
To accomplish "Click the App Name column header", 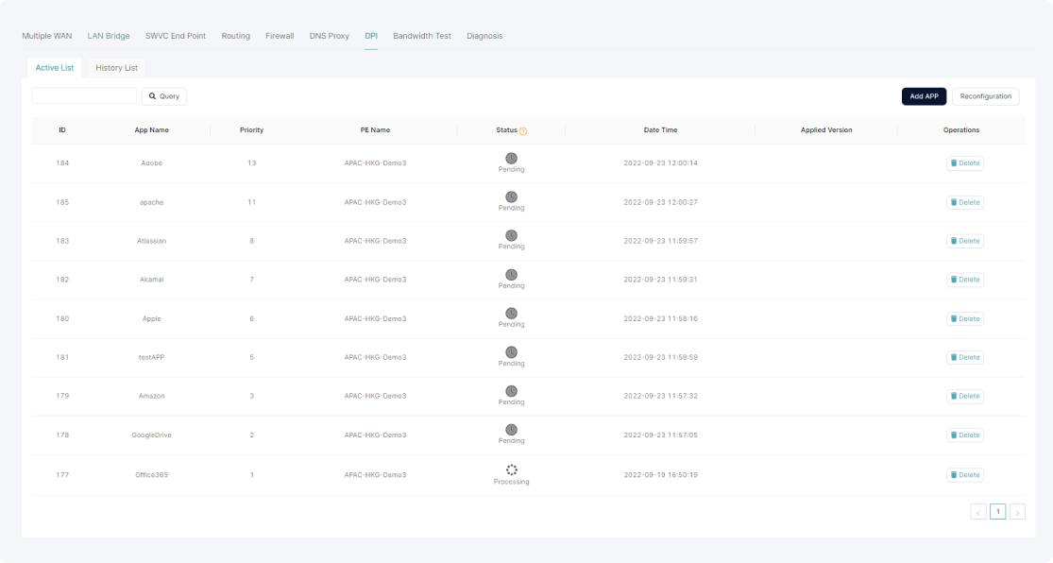I will point(151,130).
